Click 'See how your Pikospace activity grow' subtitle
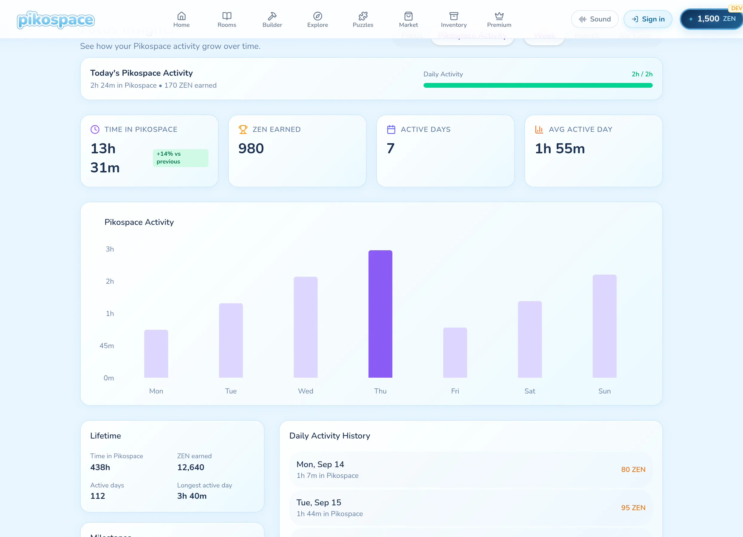 (170, 46)
